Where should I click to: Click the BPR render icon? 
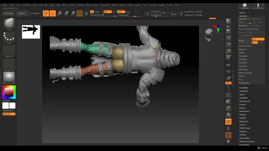228,21
